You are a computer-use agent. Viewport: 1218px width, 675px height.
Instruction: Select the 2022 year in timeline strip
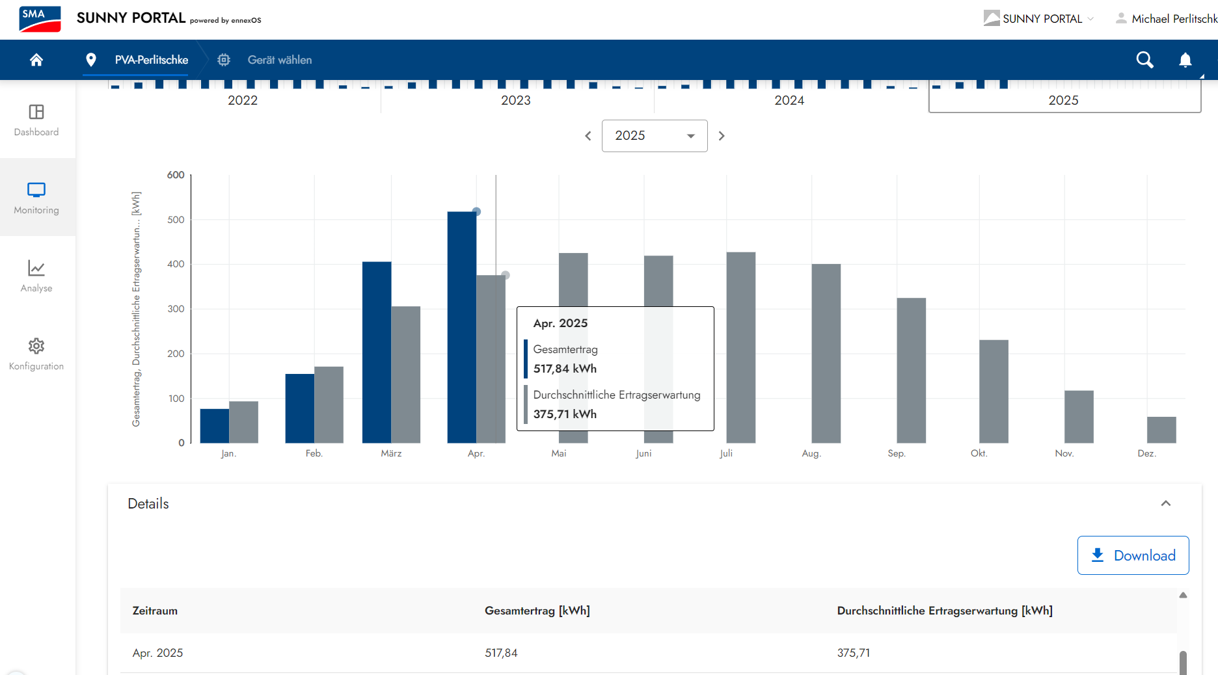click(x=242, y=100)
